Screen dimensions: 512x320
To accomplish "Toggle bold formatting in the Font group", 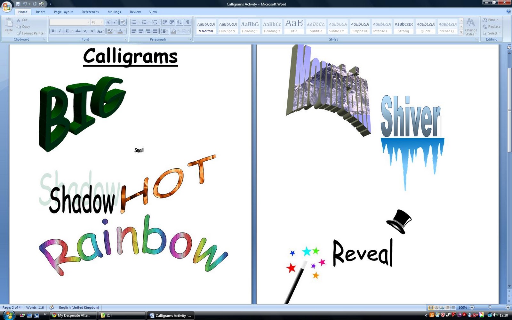I will [x=53, y=31].
